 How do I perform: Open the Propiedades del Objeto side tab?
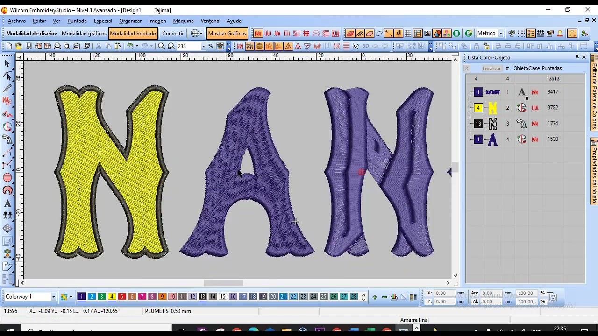click(594, 171)
